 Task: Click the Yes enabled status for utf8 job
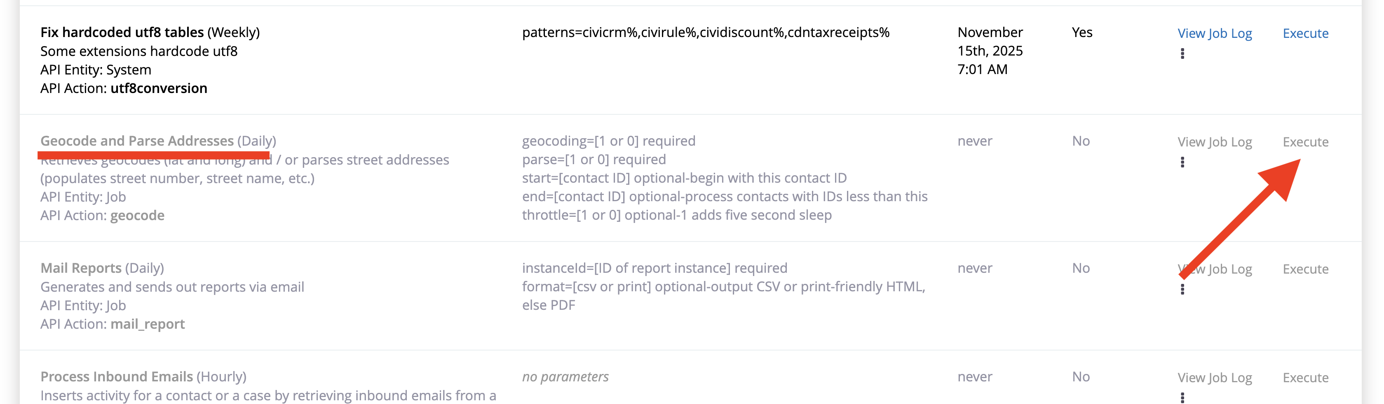point(1081,33)
